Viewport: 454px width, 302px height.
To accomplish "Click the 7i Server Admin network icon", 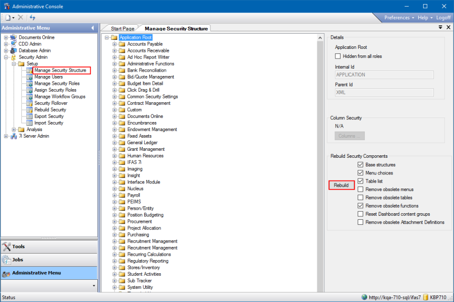I will point(13,136).
